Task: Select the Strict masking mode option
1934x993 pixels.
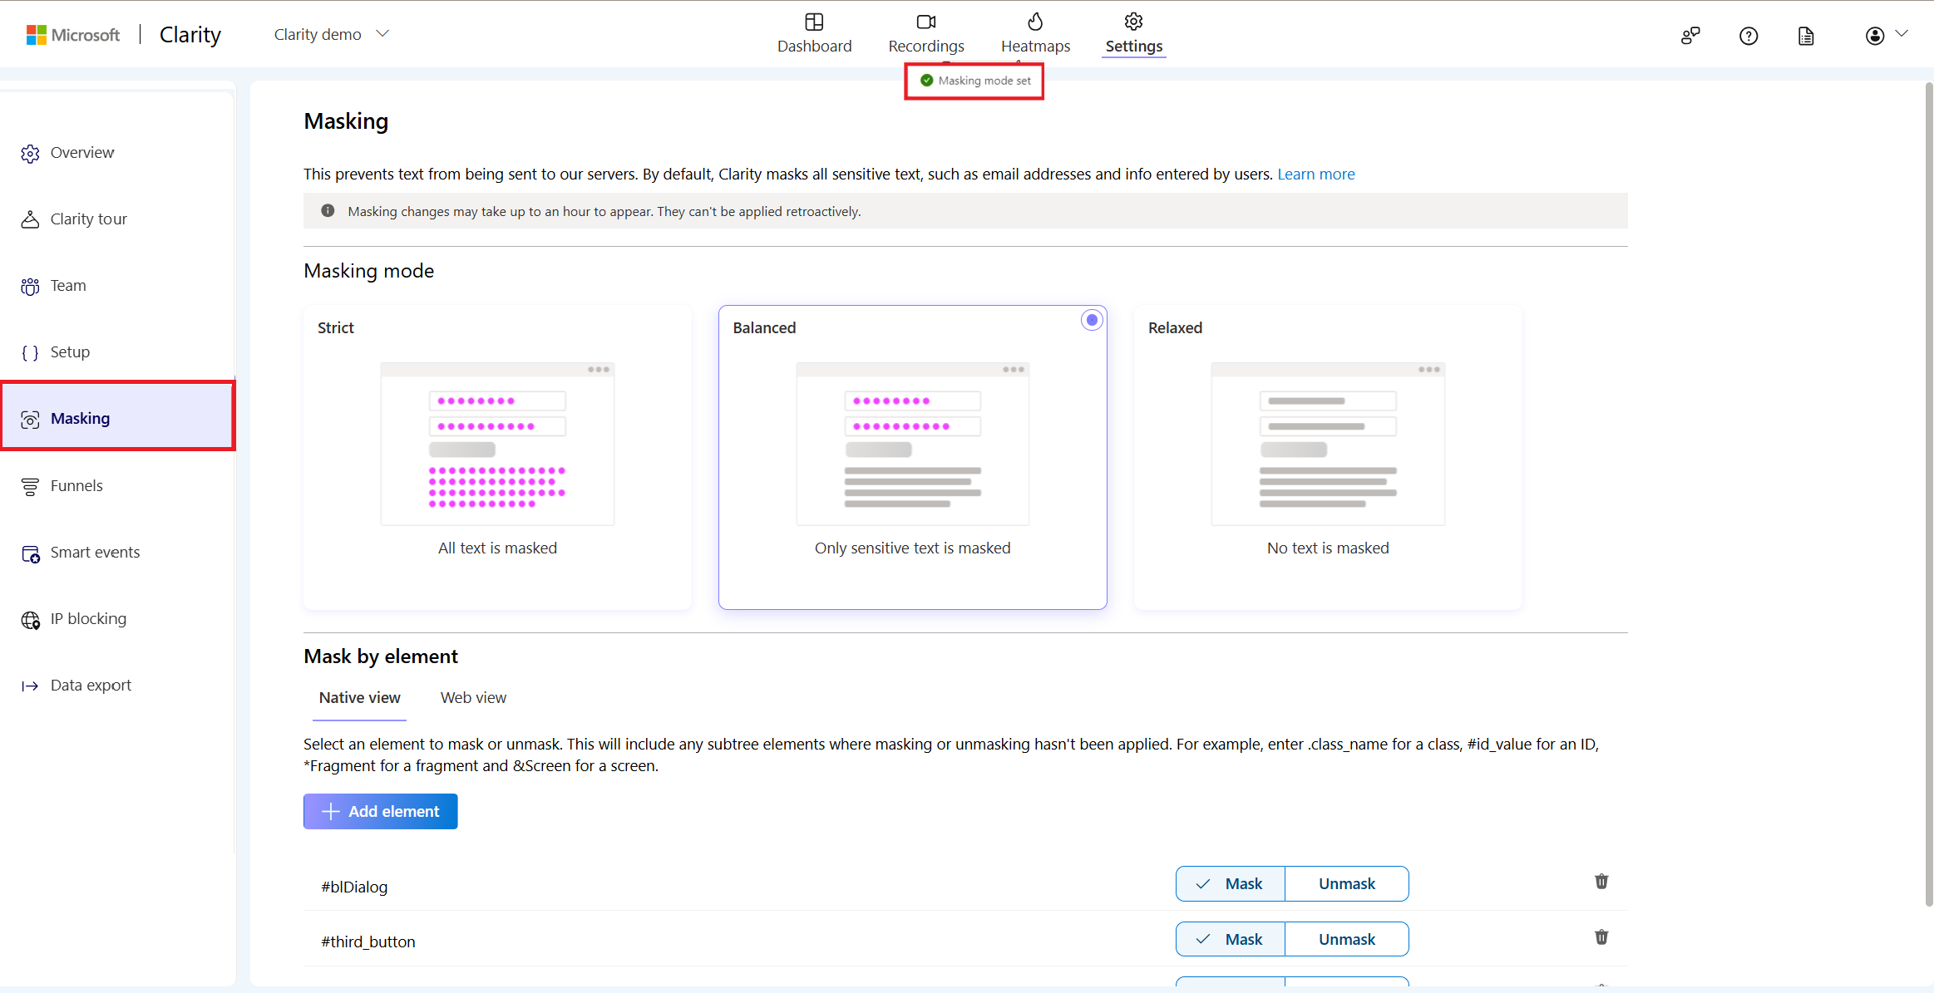Action: pos(496,455)
